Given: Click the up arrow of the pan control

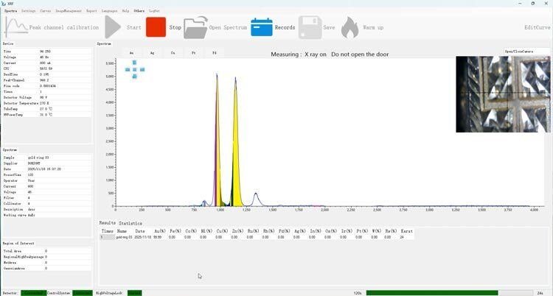Looking at the screenshot, I should (x=135, y=63).
